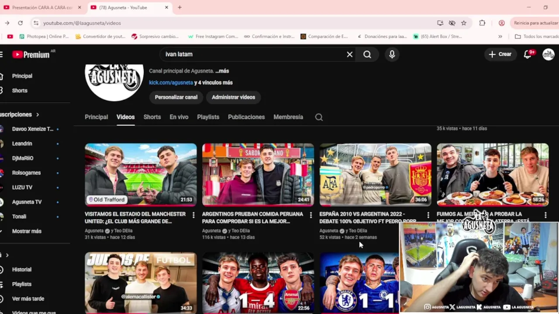Click the magnifier search button

pos(367,55)
